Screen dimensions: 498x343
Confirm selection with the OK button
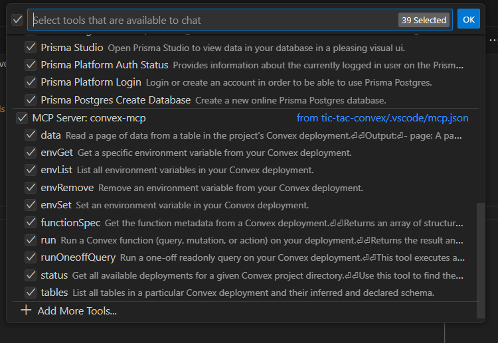coord(469,20)
